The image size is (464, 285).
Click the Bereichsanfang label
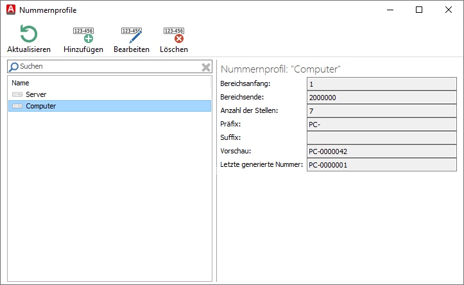tap(245, 83)
